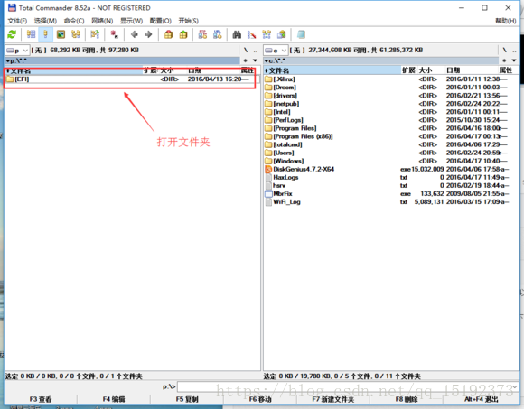Open the 显示(W) menu
The width and height of the screenshot is (524, 409).
click(x=131, y=21)
